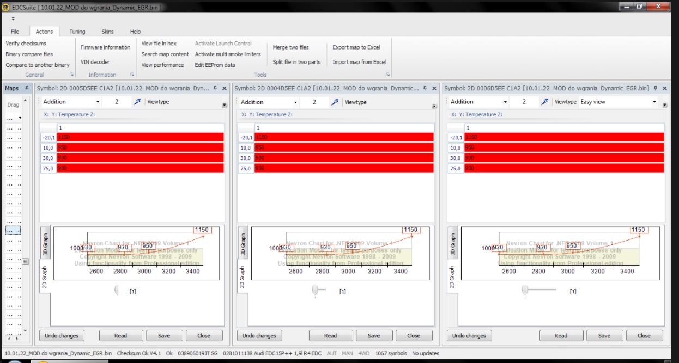Select the 2D Graph tab in the 0005D5EE panel

tap(46, 276)
